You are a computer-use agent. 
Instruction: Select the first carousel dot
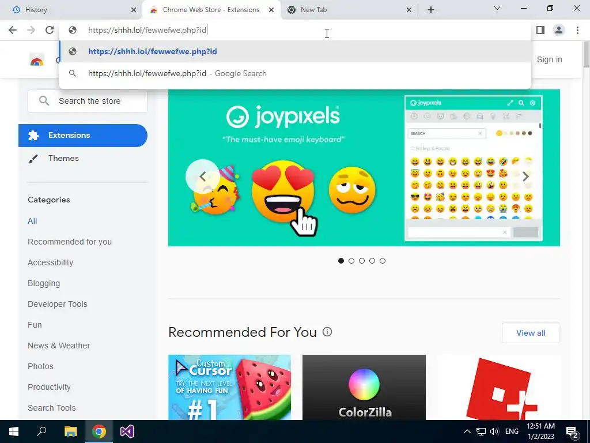click(341, 261)
